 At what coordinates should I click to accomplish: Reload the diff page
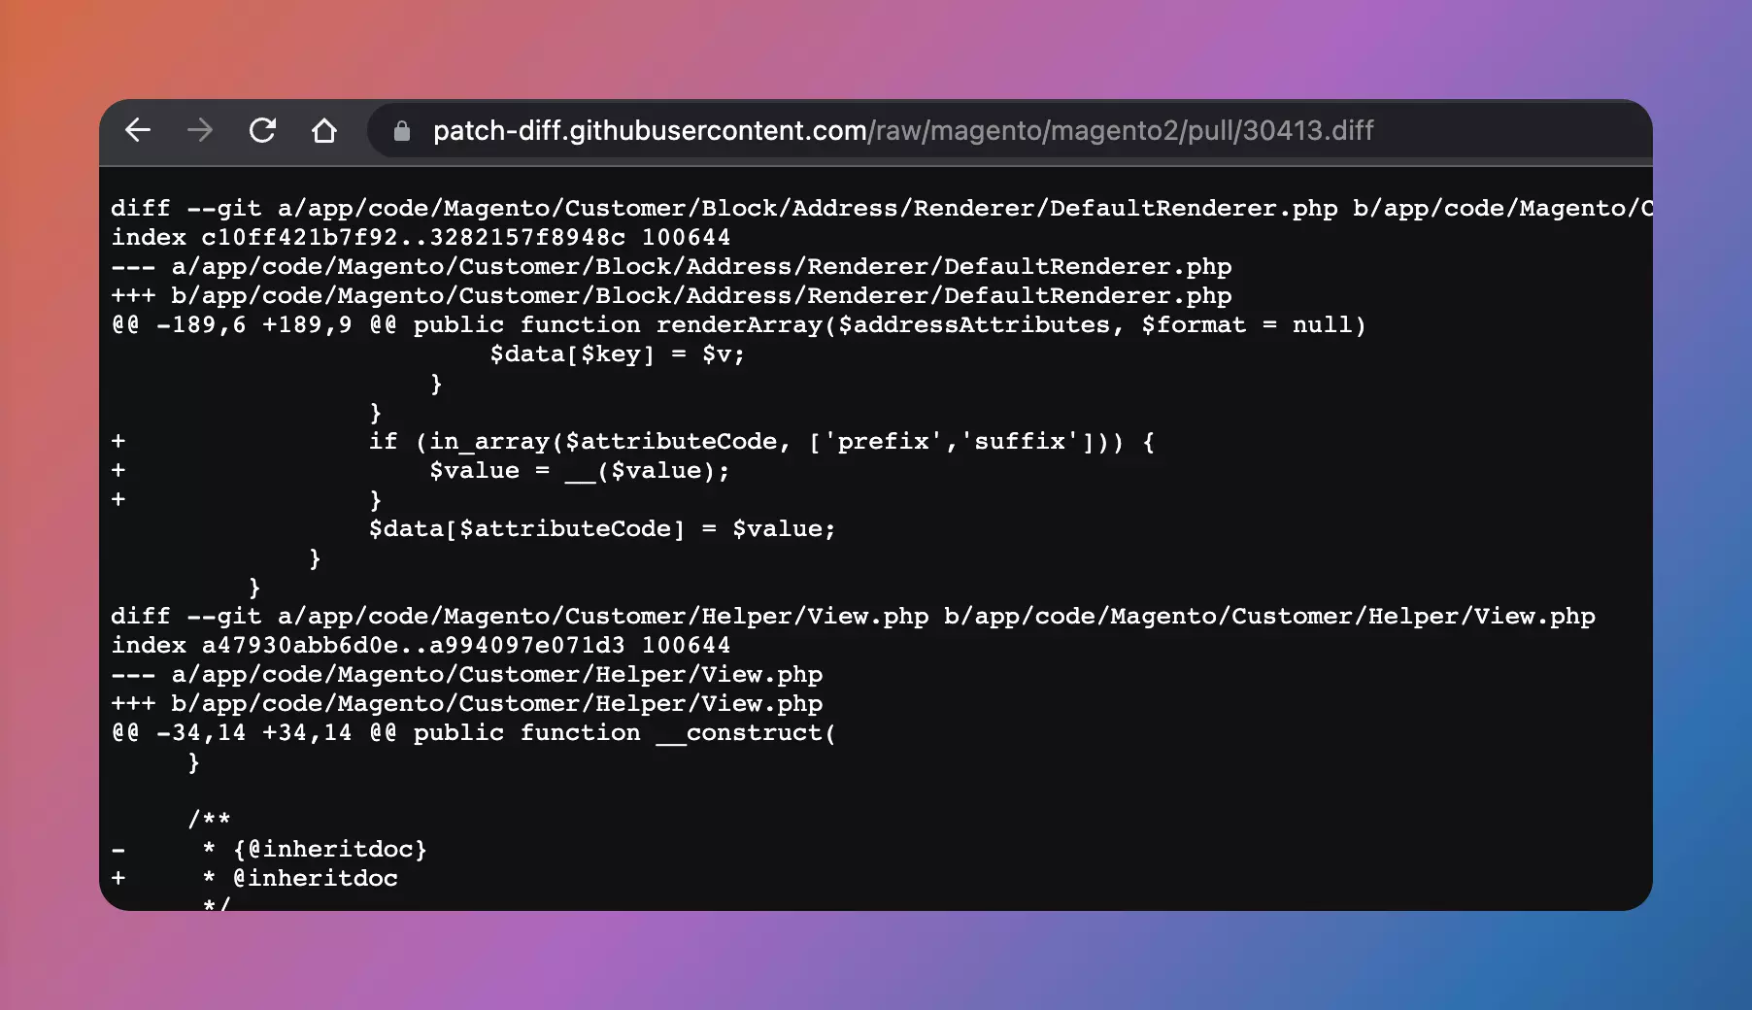[x=262, y=130]
